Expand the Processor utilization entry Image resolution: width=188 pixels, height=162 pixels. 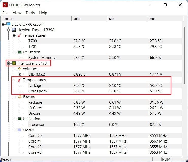tap(20, 125)
